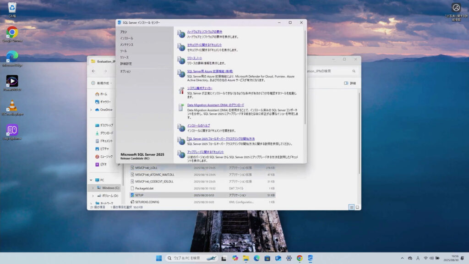Click the globe icon beside リリース ノート
Viewport: 469px width, 264px height.
(181, 60)
